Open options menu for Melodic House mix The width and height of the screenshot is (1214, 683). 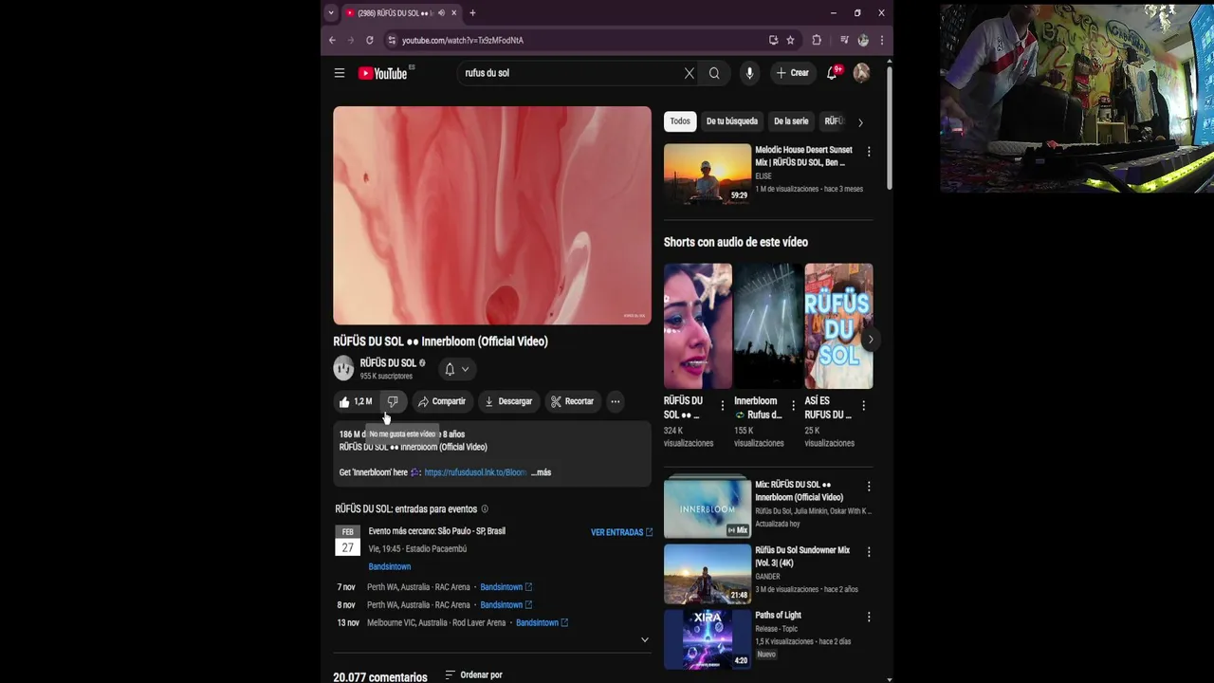point(869,152)
